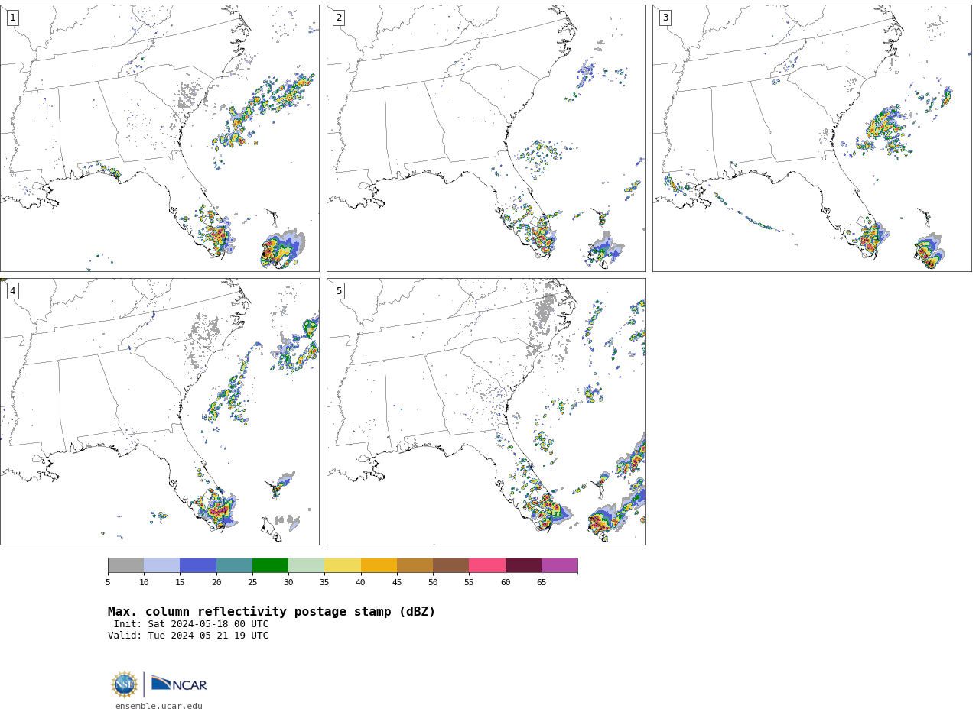Click the tan 45-50 dBZ swatch
Screen dimensions: 979x715
pos(415,565)
